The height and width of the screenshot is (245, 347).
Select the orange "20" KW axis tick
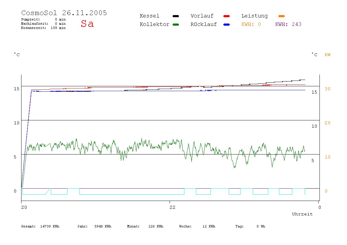(x=328, y=123)
